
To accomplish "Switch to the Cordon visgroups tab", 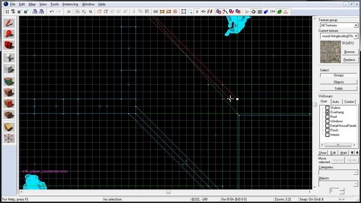I will coord(349,101).
